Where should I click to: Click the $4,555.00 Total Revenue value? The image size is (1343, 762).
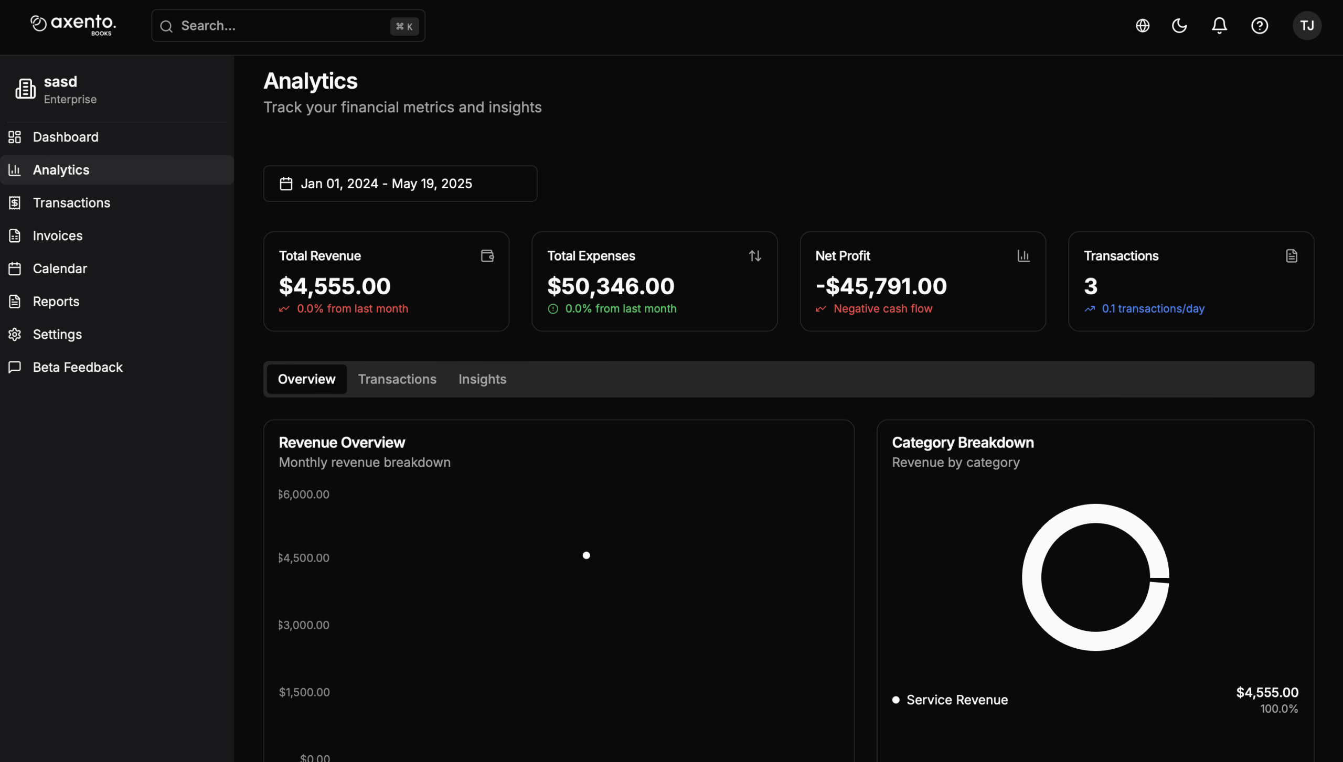tap(335, 286)
